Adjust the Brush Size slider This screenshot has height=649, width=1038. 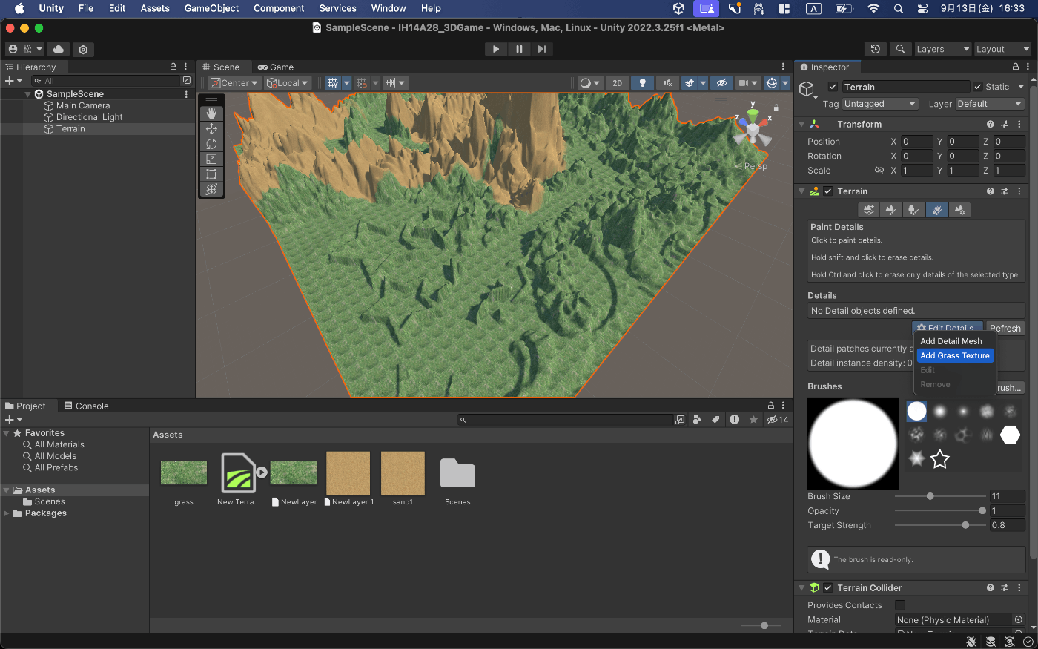pyautogui.click(x=940, y=496)
